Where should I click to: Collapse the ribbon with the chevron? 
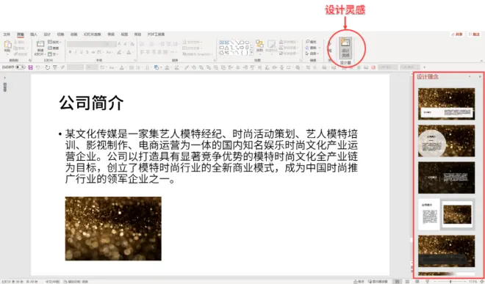(x=481, y=61)
